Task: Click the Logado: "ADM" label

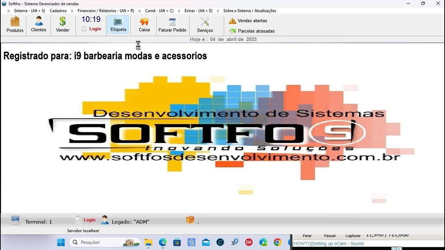Action: (x=131, y=222)
